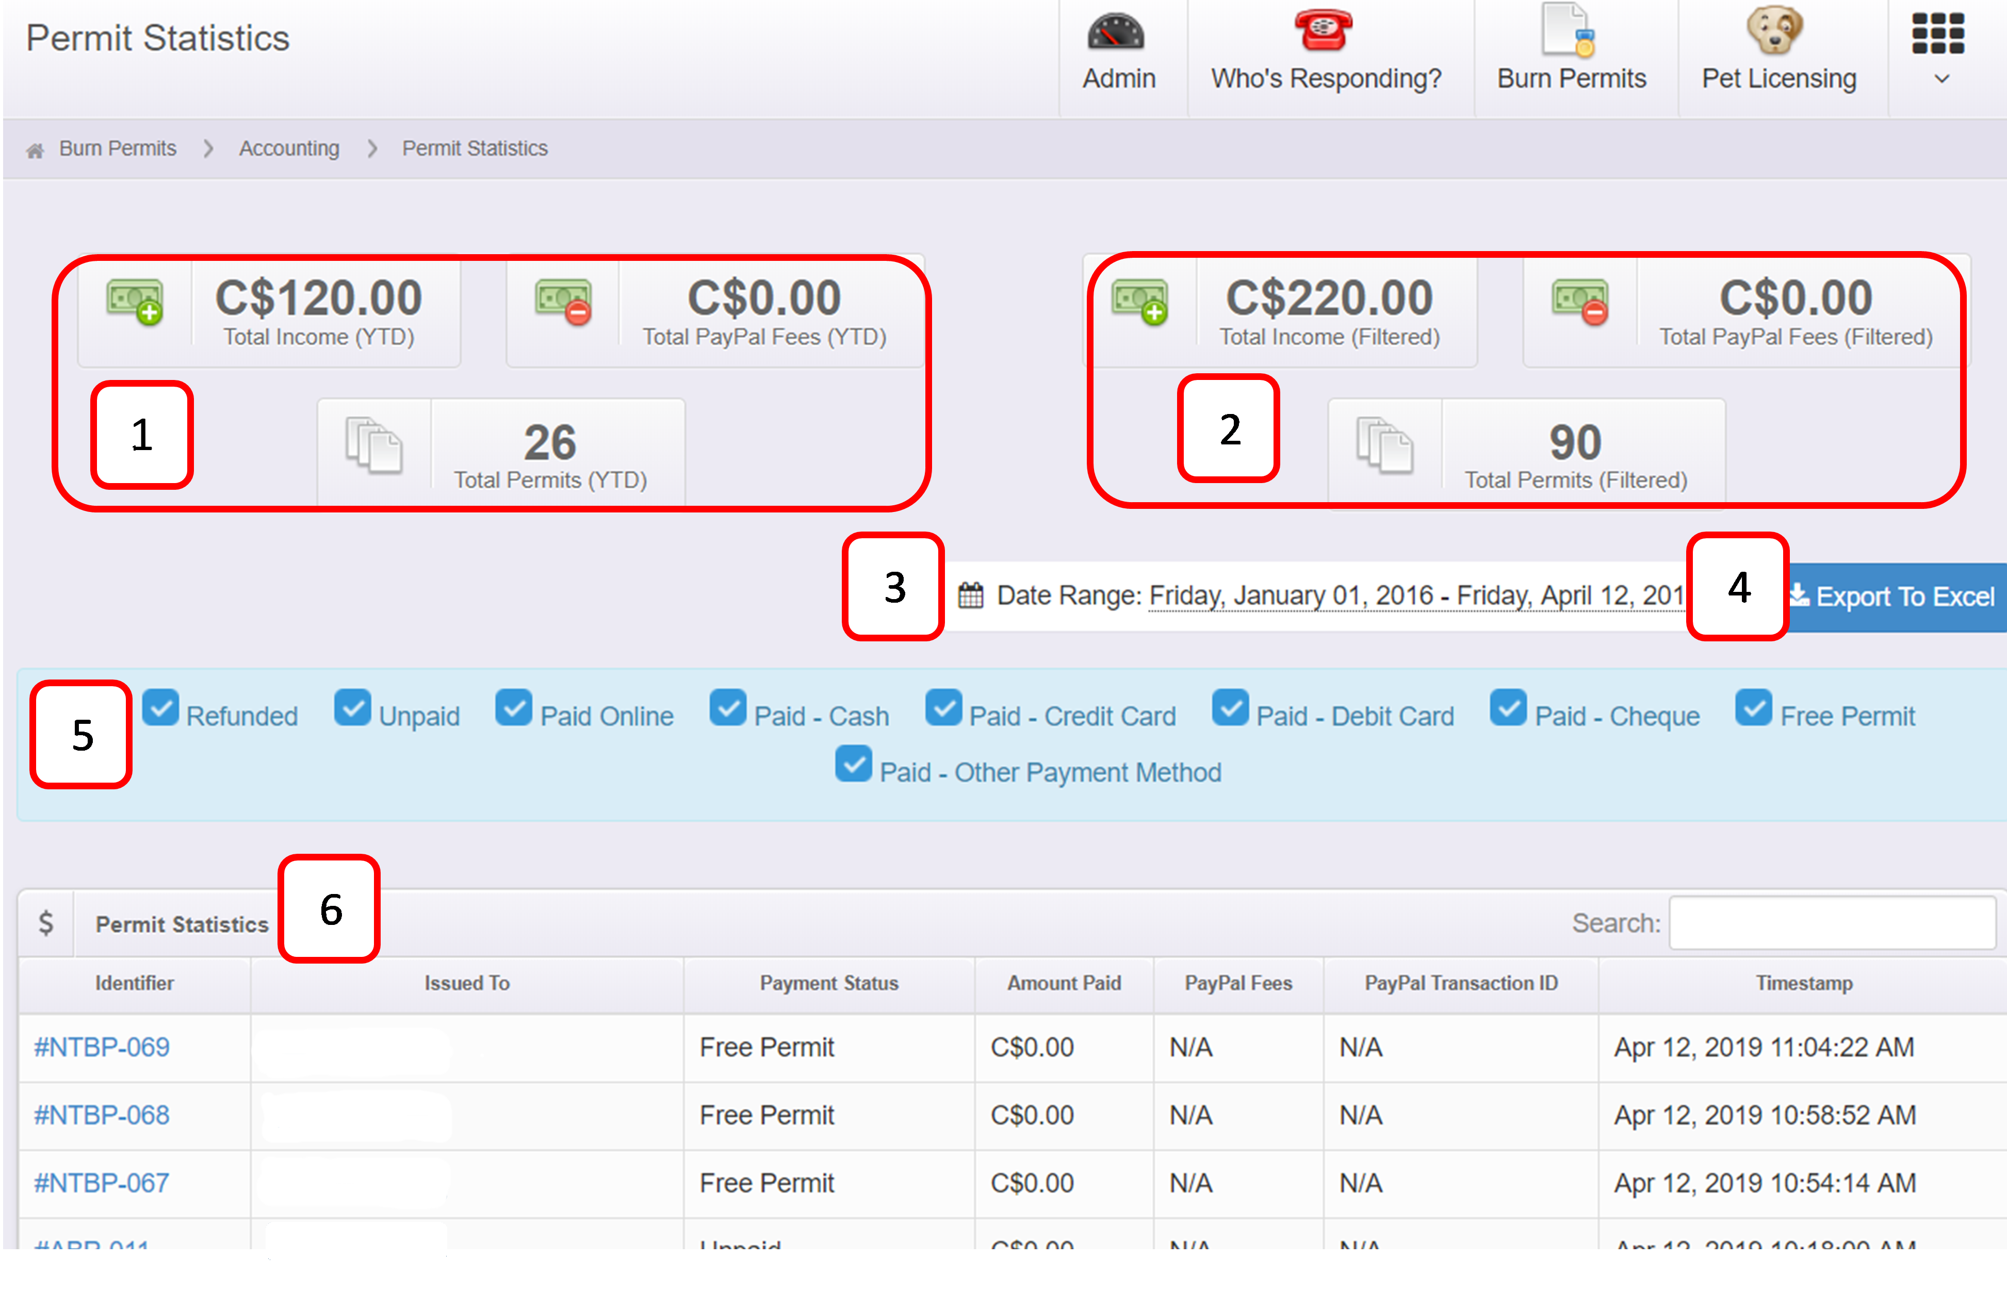Open Who's Responding red telephone icon
Image resolution: width=2007 pixels, height=1292 pixels.
pyautogui.click(x=1323, y=31)
